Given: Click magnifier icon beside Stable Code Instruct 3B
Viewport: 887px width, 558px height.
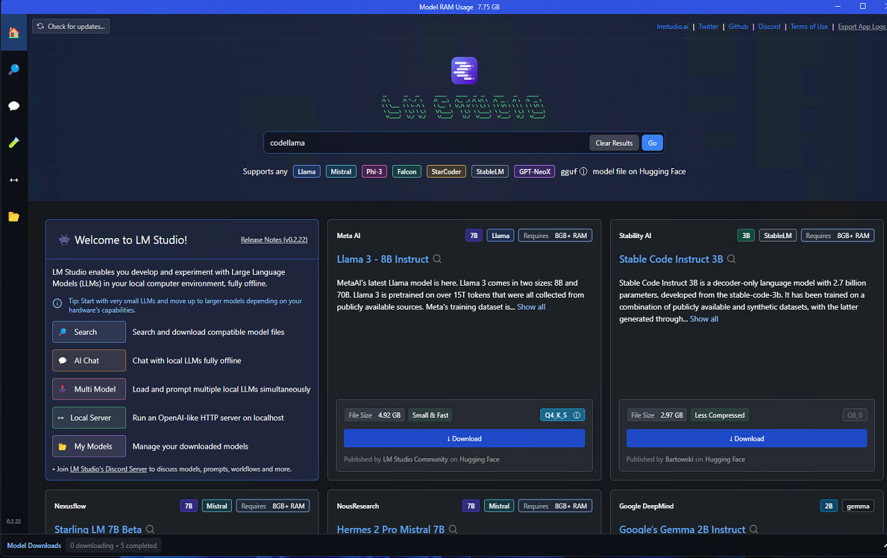Looking at the screenshot, I should pos(731,259).
